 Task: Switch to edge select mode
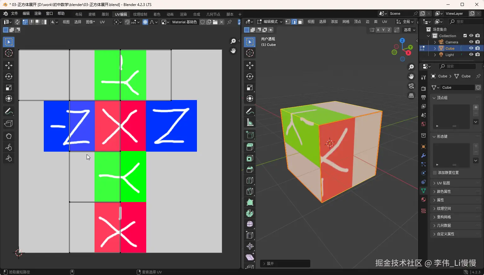click(294, 22)
